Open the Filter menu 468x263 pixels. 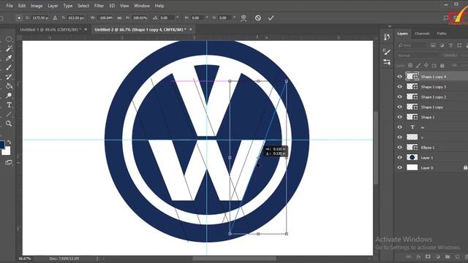(x=99, y=6)
